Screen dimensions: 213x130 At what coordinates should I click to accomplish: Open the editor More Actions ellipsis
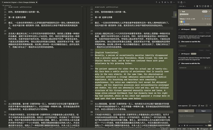point(174,2)
